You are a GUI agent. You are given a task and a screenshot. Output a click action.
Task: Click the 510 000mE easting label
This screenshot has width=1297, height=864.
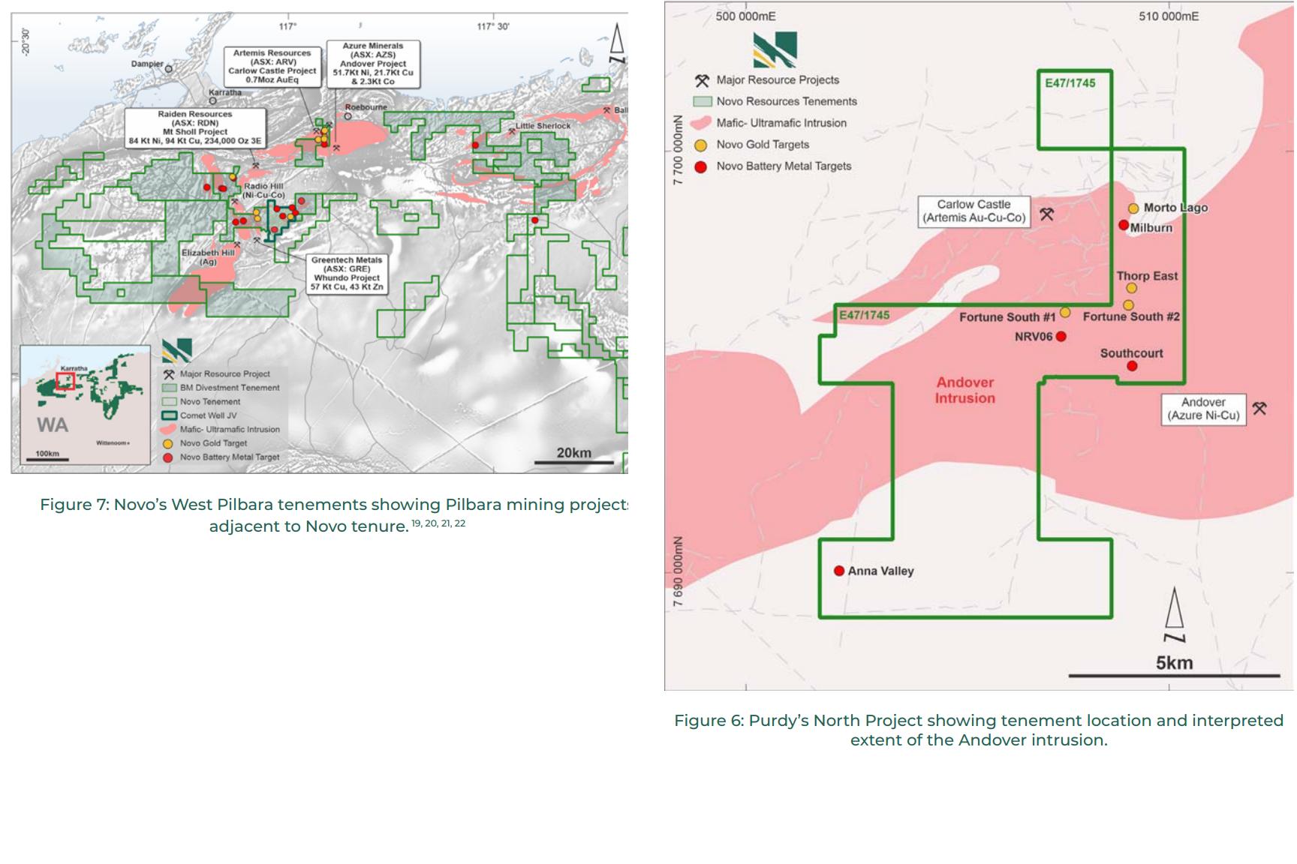point(1169,16)
